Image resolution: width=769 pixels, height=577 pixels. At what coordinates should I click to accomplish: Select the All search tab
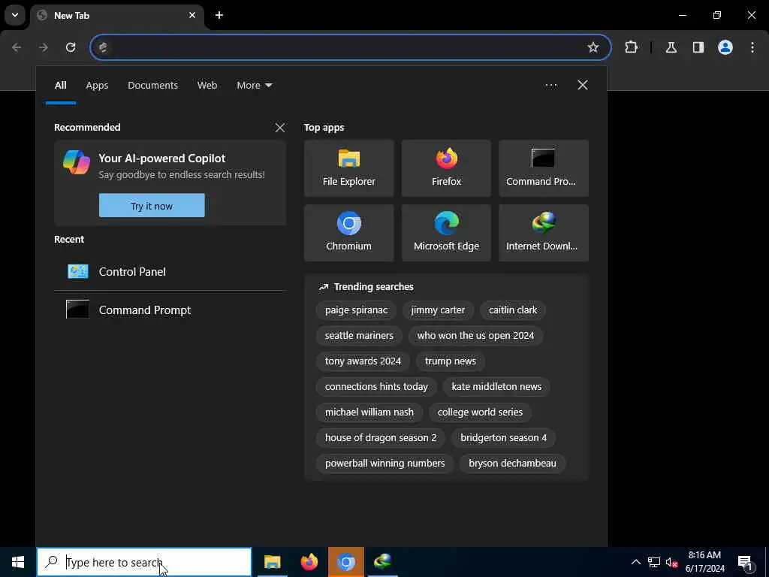(60, 86)
